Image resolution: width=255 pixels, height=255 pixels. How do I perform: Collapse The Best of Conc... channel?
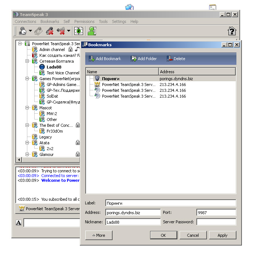click(27, 125)
